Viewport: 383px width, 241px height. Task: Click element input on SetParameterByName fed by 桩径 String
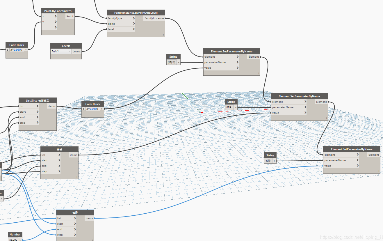click(341, 155)
